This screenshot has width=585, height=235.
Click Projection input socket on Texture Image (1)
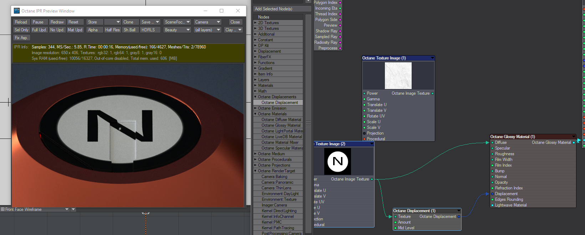point(365,133)
